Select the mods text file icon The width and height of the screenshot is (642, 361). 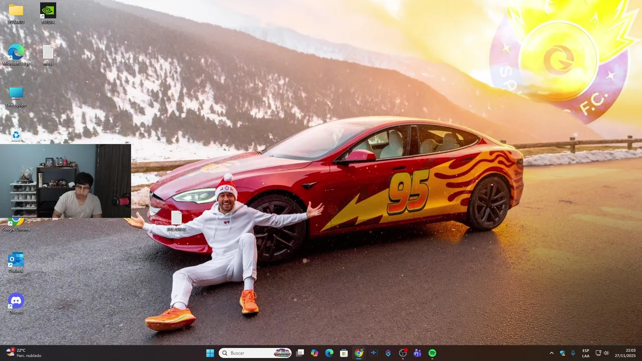(x=48, y=55)
